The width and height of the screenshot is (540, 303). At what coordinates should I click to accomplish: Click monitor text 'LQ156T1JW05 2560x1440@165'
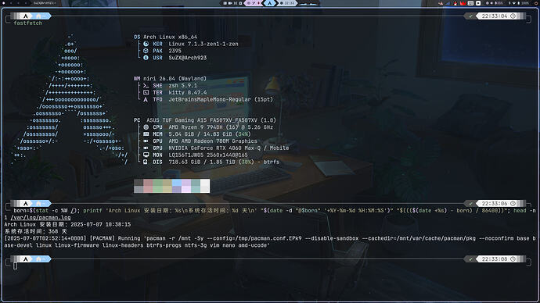click(208, 155)
